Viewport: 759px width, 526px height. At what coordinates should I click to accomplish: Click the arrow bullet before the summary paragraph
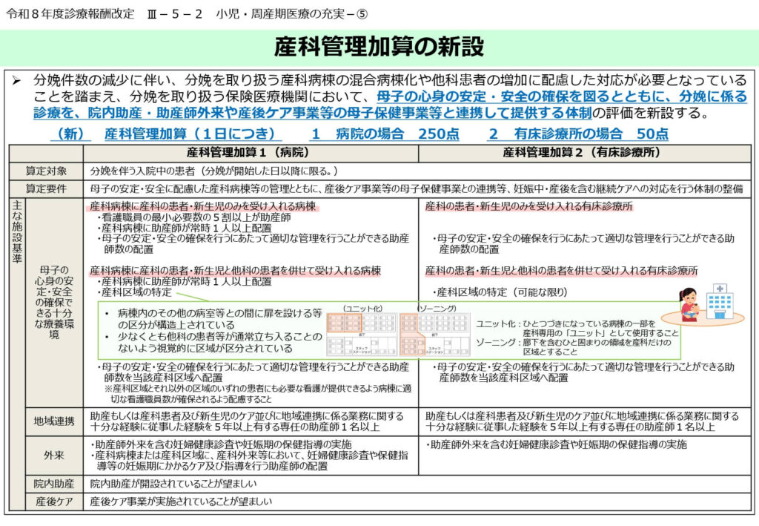(x=18, y=81)
